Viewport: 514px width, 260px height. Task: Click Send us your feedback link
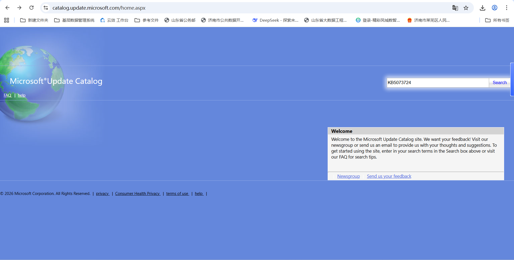pos(389,176)
